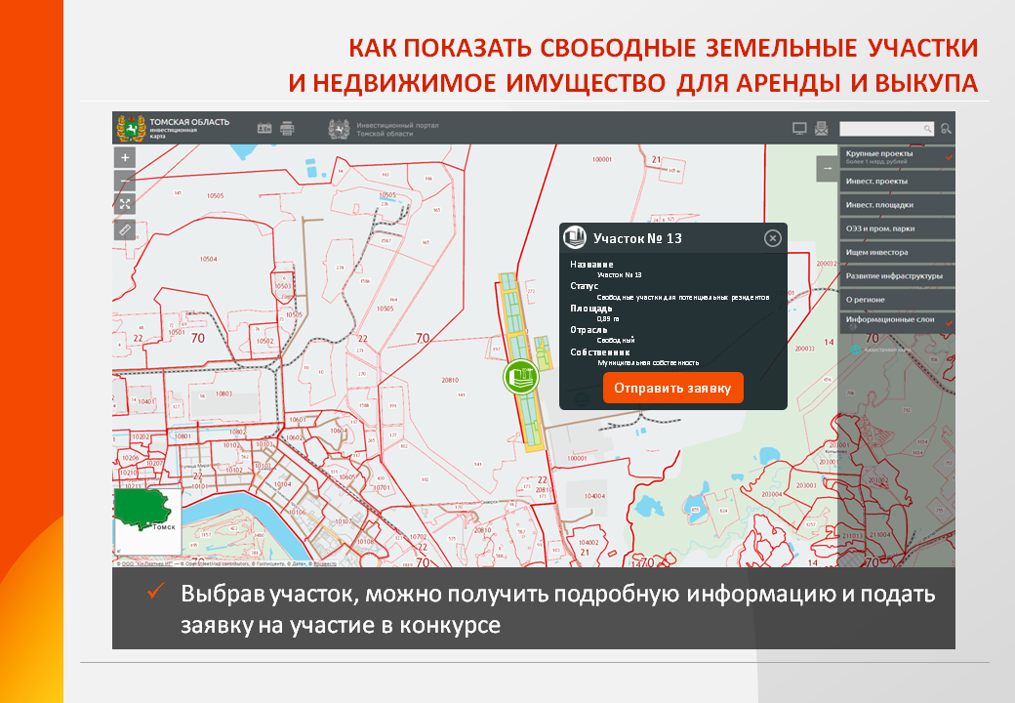Viewport: 1015px width, 703px height.
Task: Click the cadastral label 20810 near the marker
Action: (450, 380)
